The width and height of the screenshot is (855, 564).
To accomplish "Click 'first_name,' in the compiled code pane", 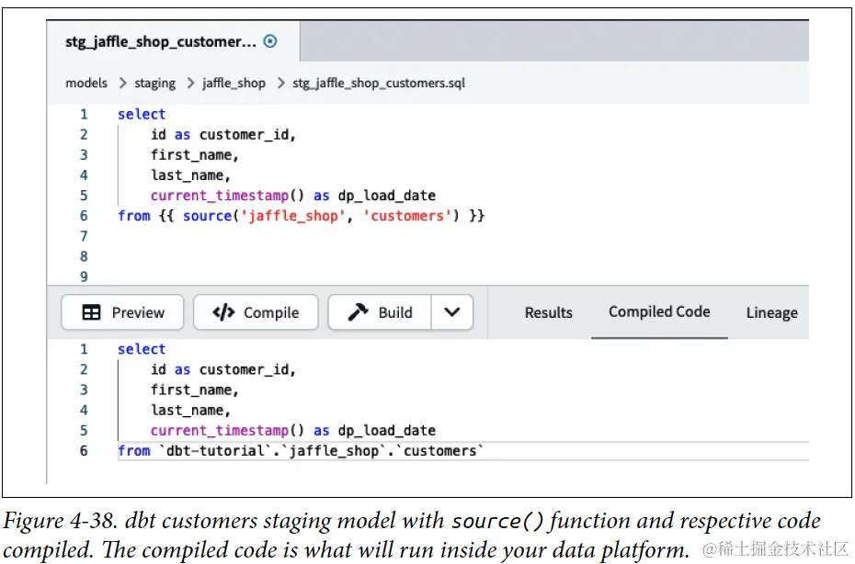I will coord(195,390).
